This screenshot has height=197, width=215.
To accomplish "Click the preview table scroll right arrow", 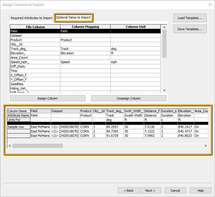I will (x=206, y=146).
